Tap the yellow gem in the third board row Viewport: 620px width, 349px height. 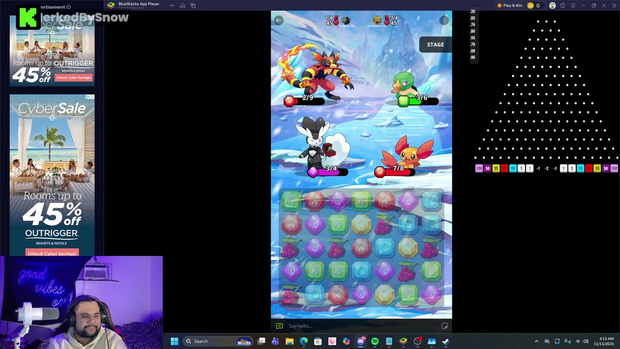pyautogui.click(x=408, y=248)
